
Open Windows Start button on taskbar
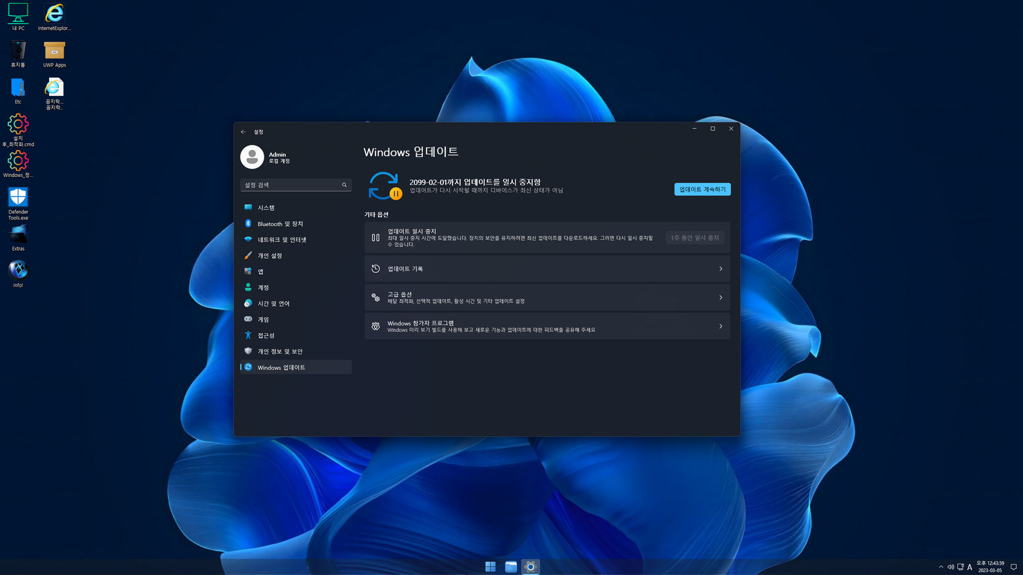(x=491, y=566)
